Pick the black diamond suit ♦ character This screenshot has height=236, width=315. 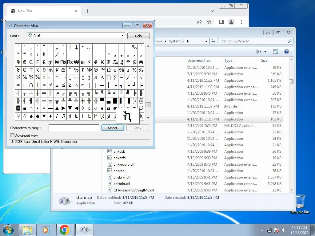click(50, 116)
